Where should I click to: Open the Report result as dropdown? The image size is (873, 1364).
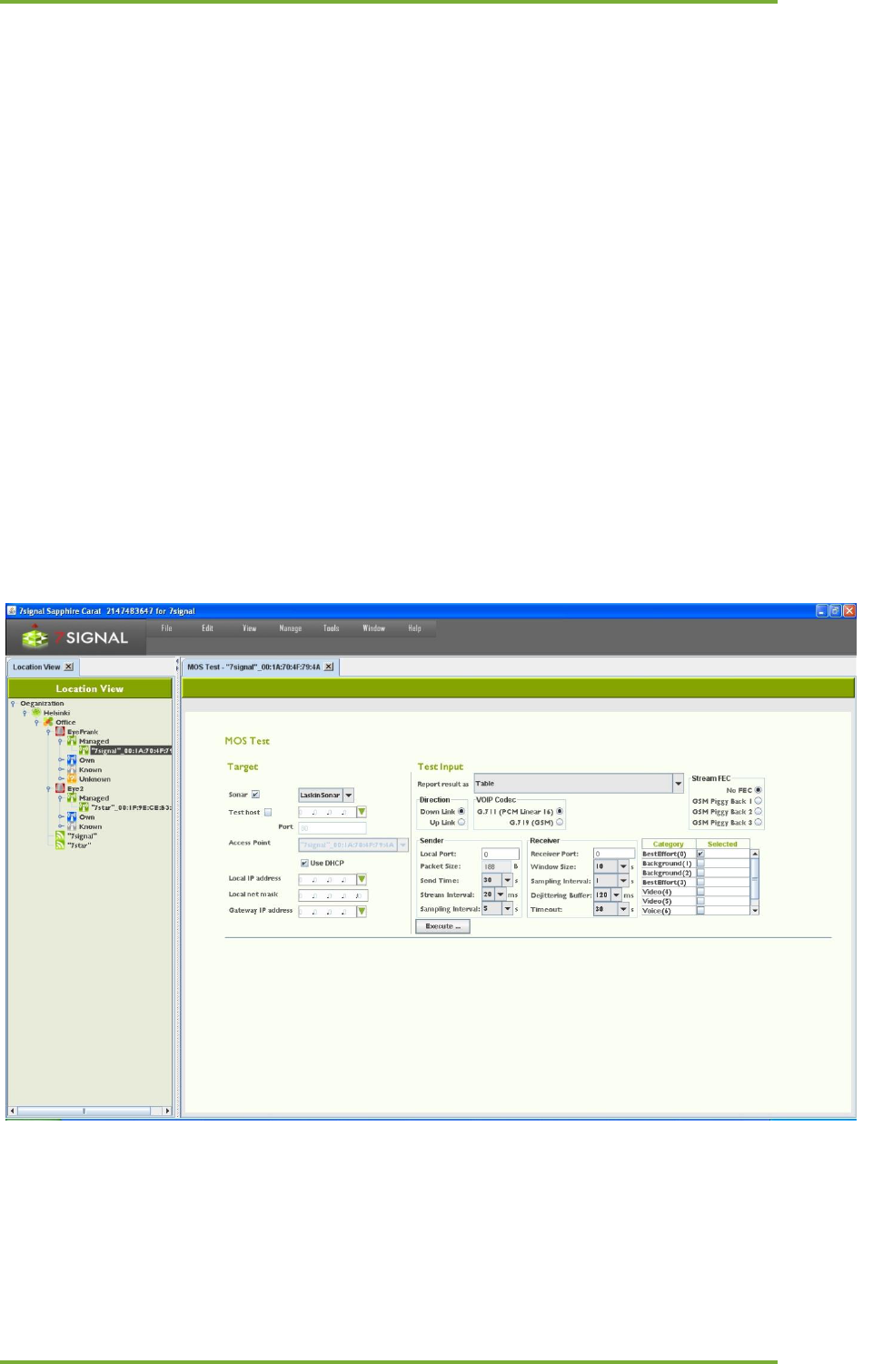(678, 784)
